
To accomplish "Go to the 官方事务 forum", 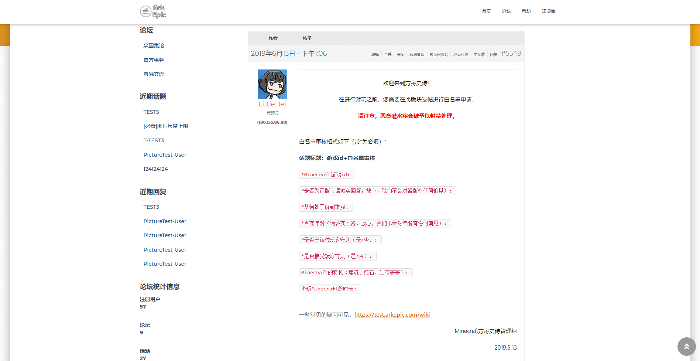I will click(154, 60).
